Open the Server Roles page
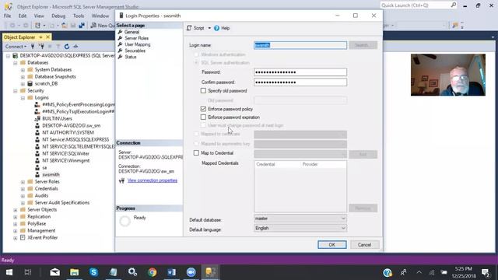This screenshot has width=498, height=280. click(x=137, y=38)
